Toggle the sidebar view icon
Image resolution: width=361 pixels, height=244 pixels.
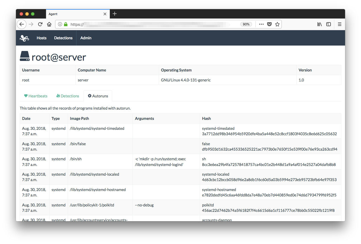click(x=329, y=24)
